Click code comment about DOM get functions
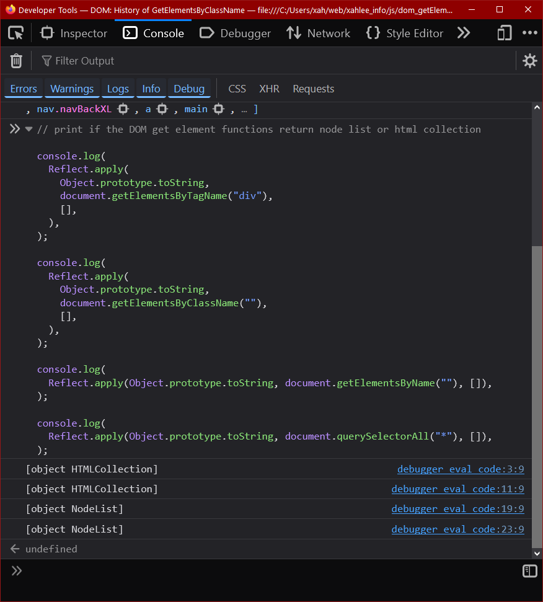543x602 pixels. click(x=259, y=130)
